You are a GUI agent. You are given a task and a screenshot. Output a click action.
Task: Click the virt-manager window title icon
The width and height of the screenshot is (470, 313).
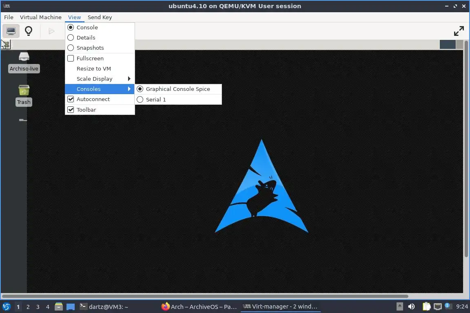pyautogui.click(x=6, y=6)
